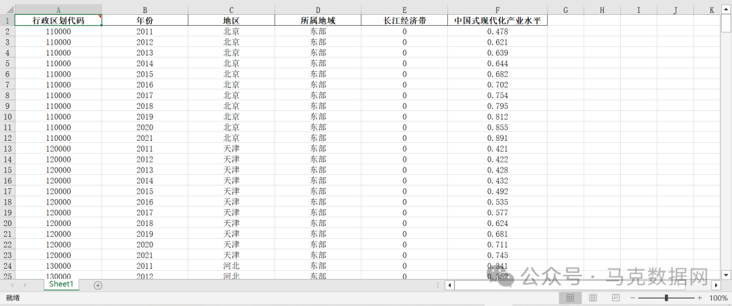
Task: Click the add new sheet plus icon
Action: click(x=98, y=285)
